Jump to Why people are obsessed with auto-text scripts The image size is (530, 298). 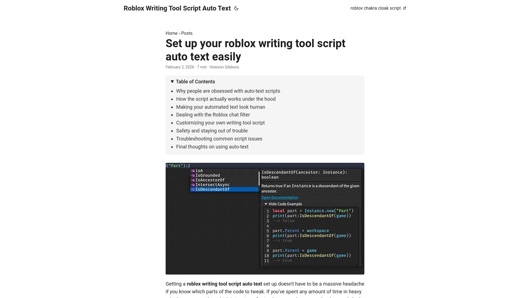point(228,91)
